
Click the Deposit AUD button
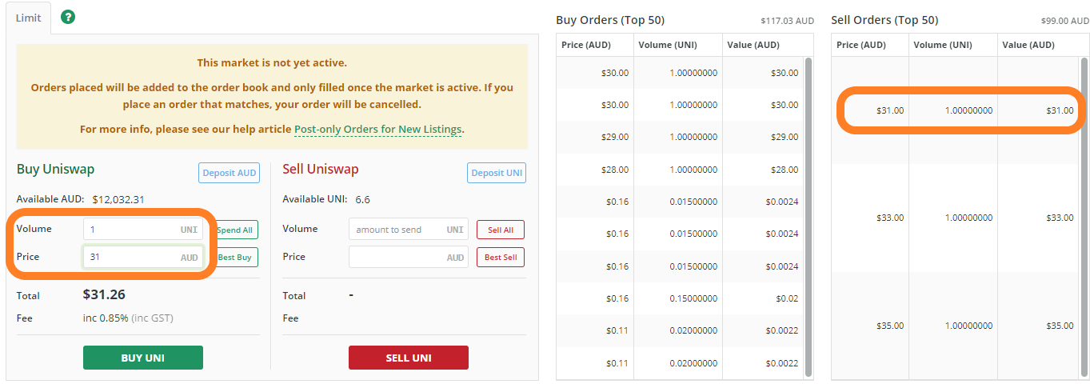pos(230,173)
